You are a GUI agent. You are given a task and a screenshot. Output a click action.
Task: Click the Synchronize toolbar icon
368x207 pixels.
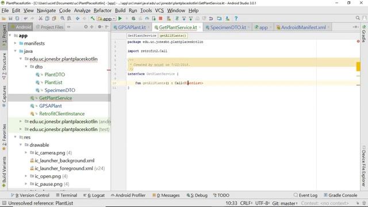(x=17, y=18)
